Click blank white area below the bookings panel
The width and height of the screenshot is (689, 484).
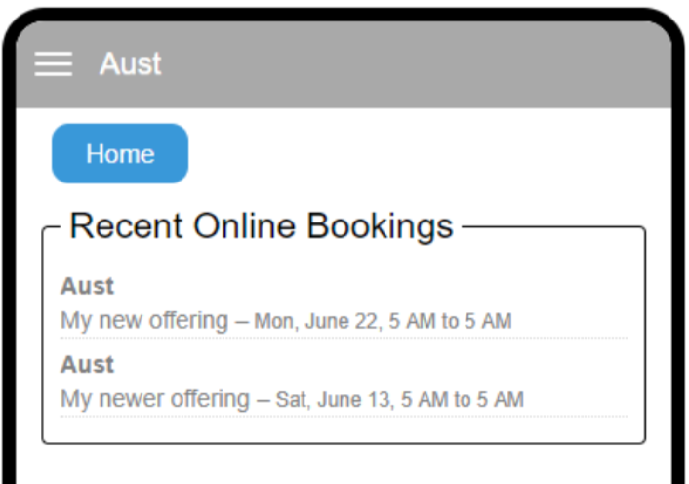(x=342, y=465)
